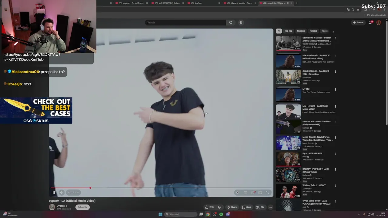Open YouTube notifications bell
388x218 pixels.
pyautogui.click(x=370, y=22)
